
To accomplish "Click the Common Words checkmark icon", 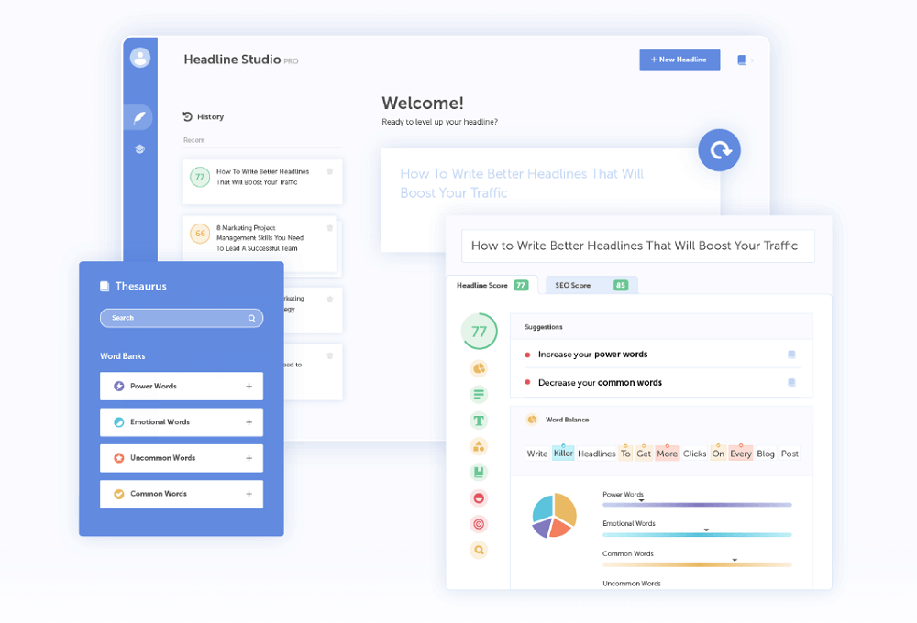I will (118, 494).
